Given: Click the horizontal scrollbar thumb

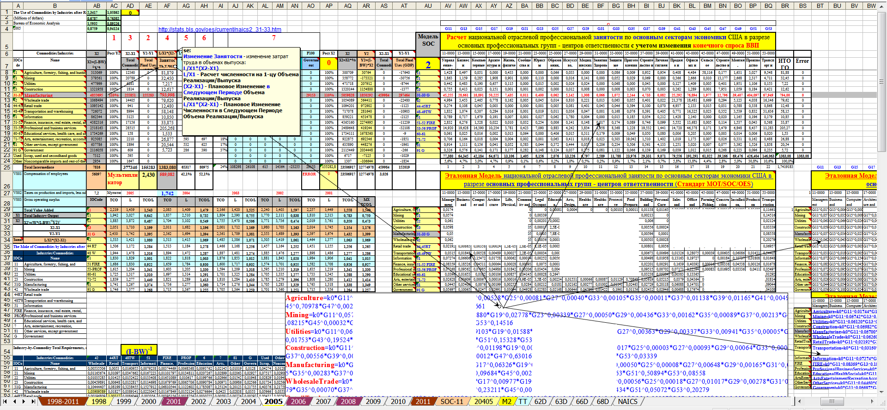Looking at the screenshot, I should pyautogui.click(x=832, y=402).
